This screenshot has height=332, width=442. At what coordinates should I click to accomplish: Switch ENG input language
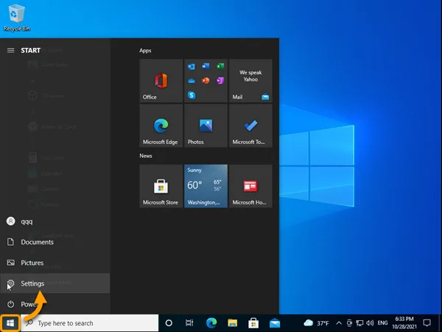(382, 323)
